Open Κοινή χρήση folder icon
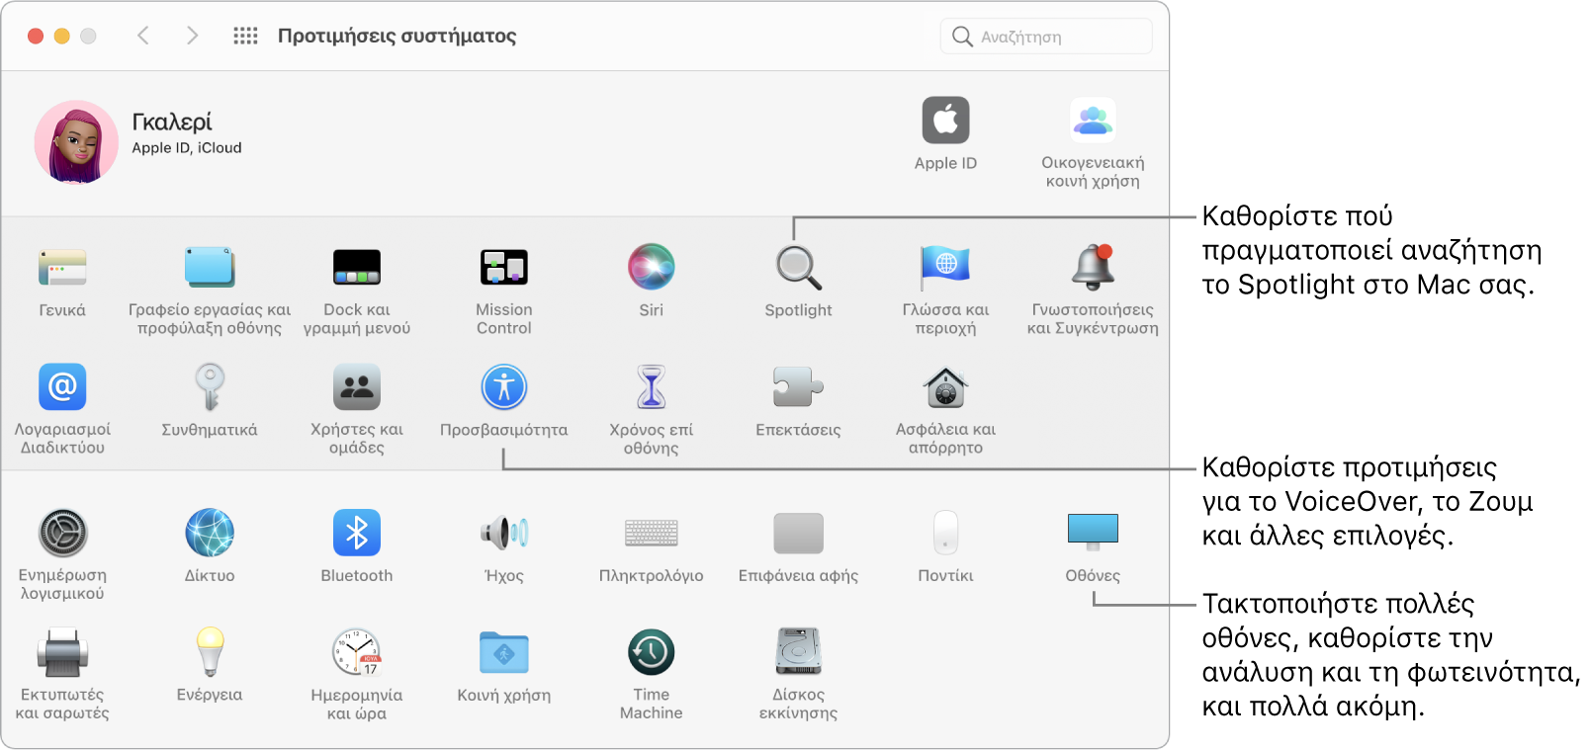The width and height of the screenshot is (1591, 752). pyautogui.click(x=504, y=653)
